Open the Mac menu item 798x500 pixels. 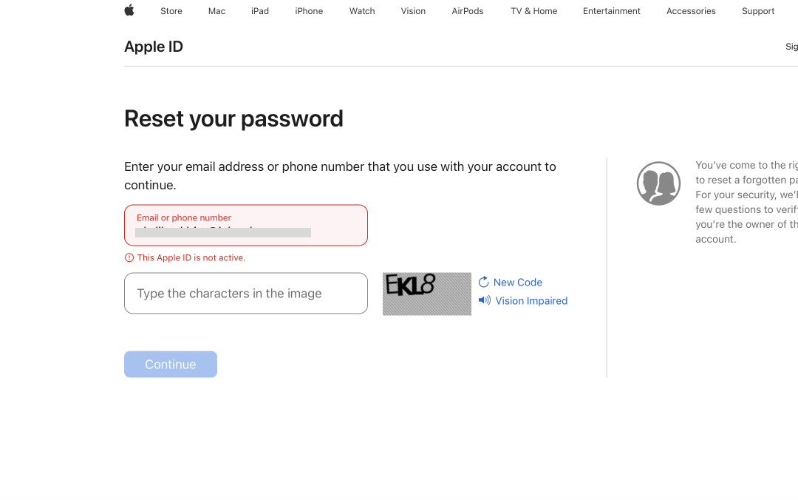[x=216, y=11]
